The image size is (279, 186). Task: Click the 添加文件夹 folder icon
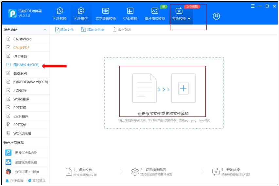click(83, 30)
